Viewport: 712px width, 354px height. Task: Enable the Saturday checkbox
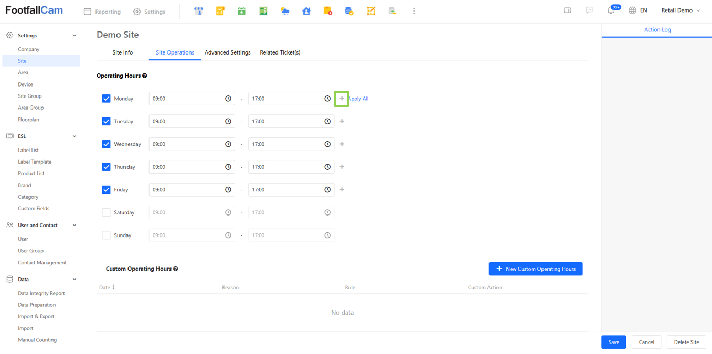pyautogui.click(x=107, y=212)
